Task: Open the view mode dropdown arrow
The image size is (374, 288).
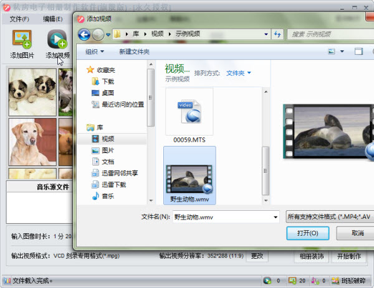Action: coord(342,52)
